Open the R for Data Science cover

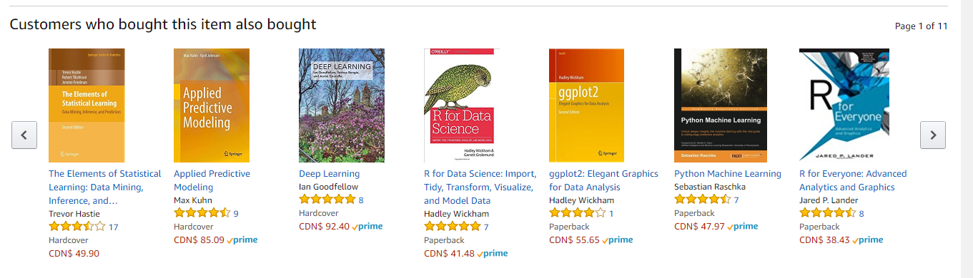coord(463,105)
